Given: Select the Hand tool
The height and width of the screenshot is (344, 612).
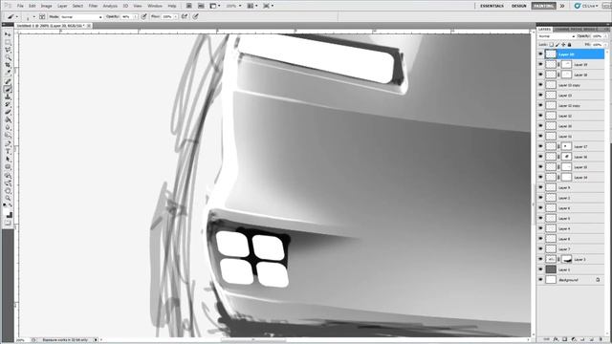Looking at the screenshot, I should [x=8, y=191].
